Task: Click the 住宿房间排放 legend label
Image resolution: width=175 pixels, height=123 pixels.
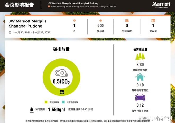Action: pyautogui.click(x=72, y=102)
